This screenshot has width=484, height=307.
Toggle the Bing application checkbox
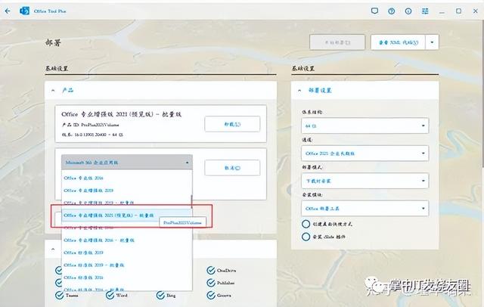pos(160,295)
